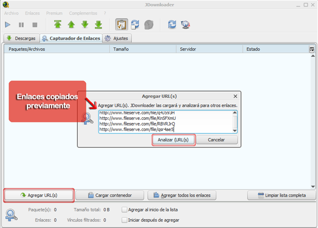
Task: Move selection to top with barred up arrow
Action: tap(58, 24)
